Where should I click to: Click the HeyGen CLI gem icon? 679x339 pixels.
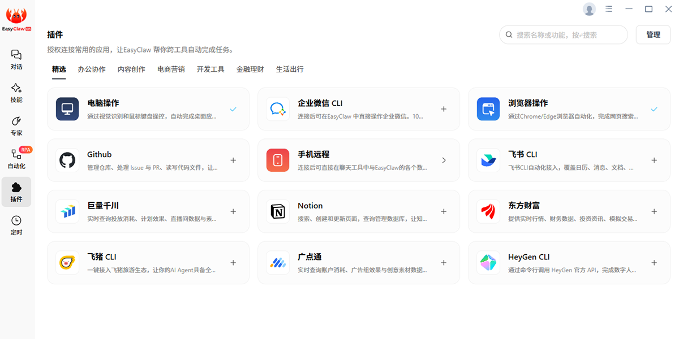coord(488,263)
